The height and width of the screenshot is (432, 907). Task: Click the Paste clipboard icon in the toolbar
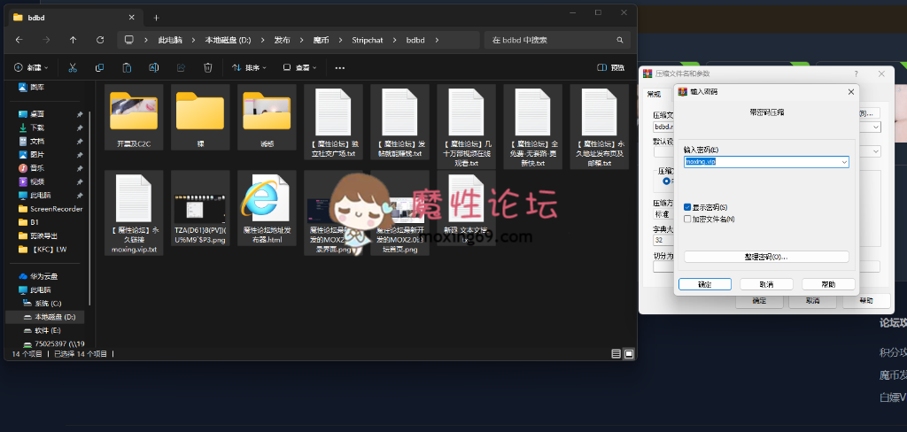tap(127, 67)
